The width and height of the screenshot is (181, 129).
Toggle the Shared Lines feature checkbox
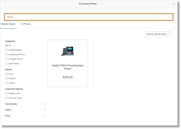(x=6, y=93)
